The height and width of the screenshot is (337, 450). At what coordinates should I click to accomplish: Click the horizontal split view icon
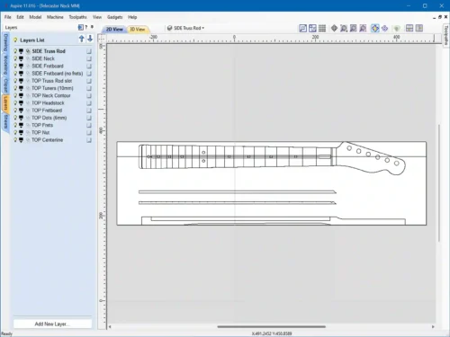tap(409, 28)
